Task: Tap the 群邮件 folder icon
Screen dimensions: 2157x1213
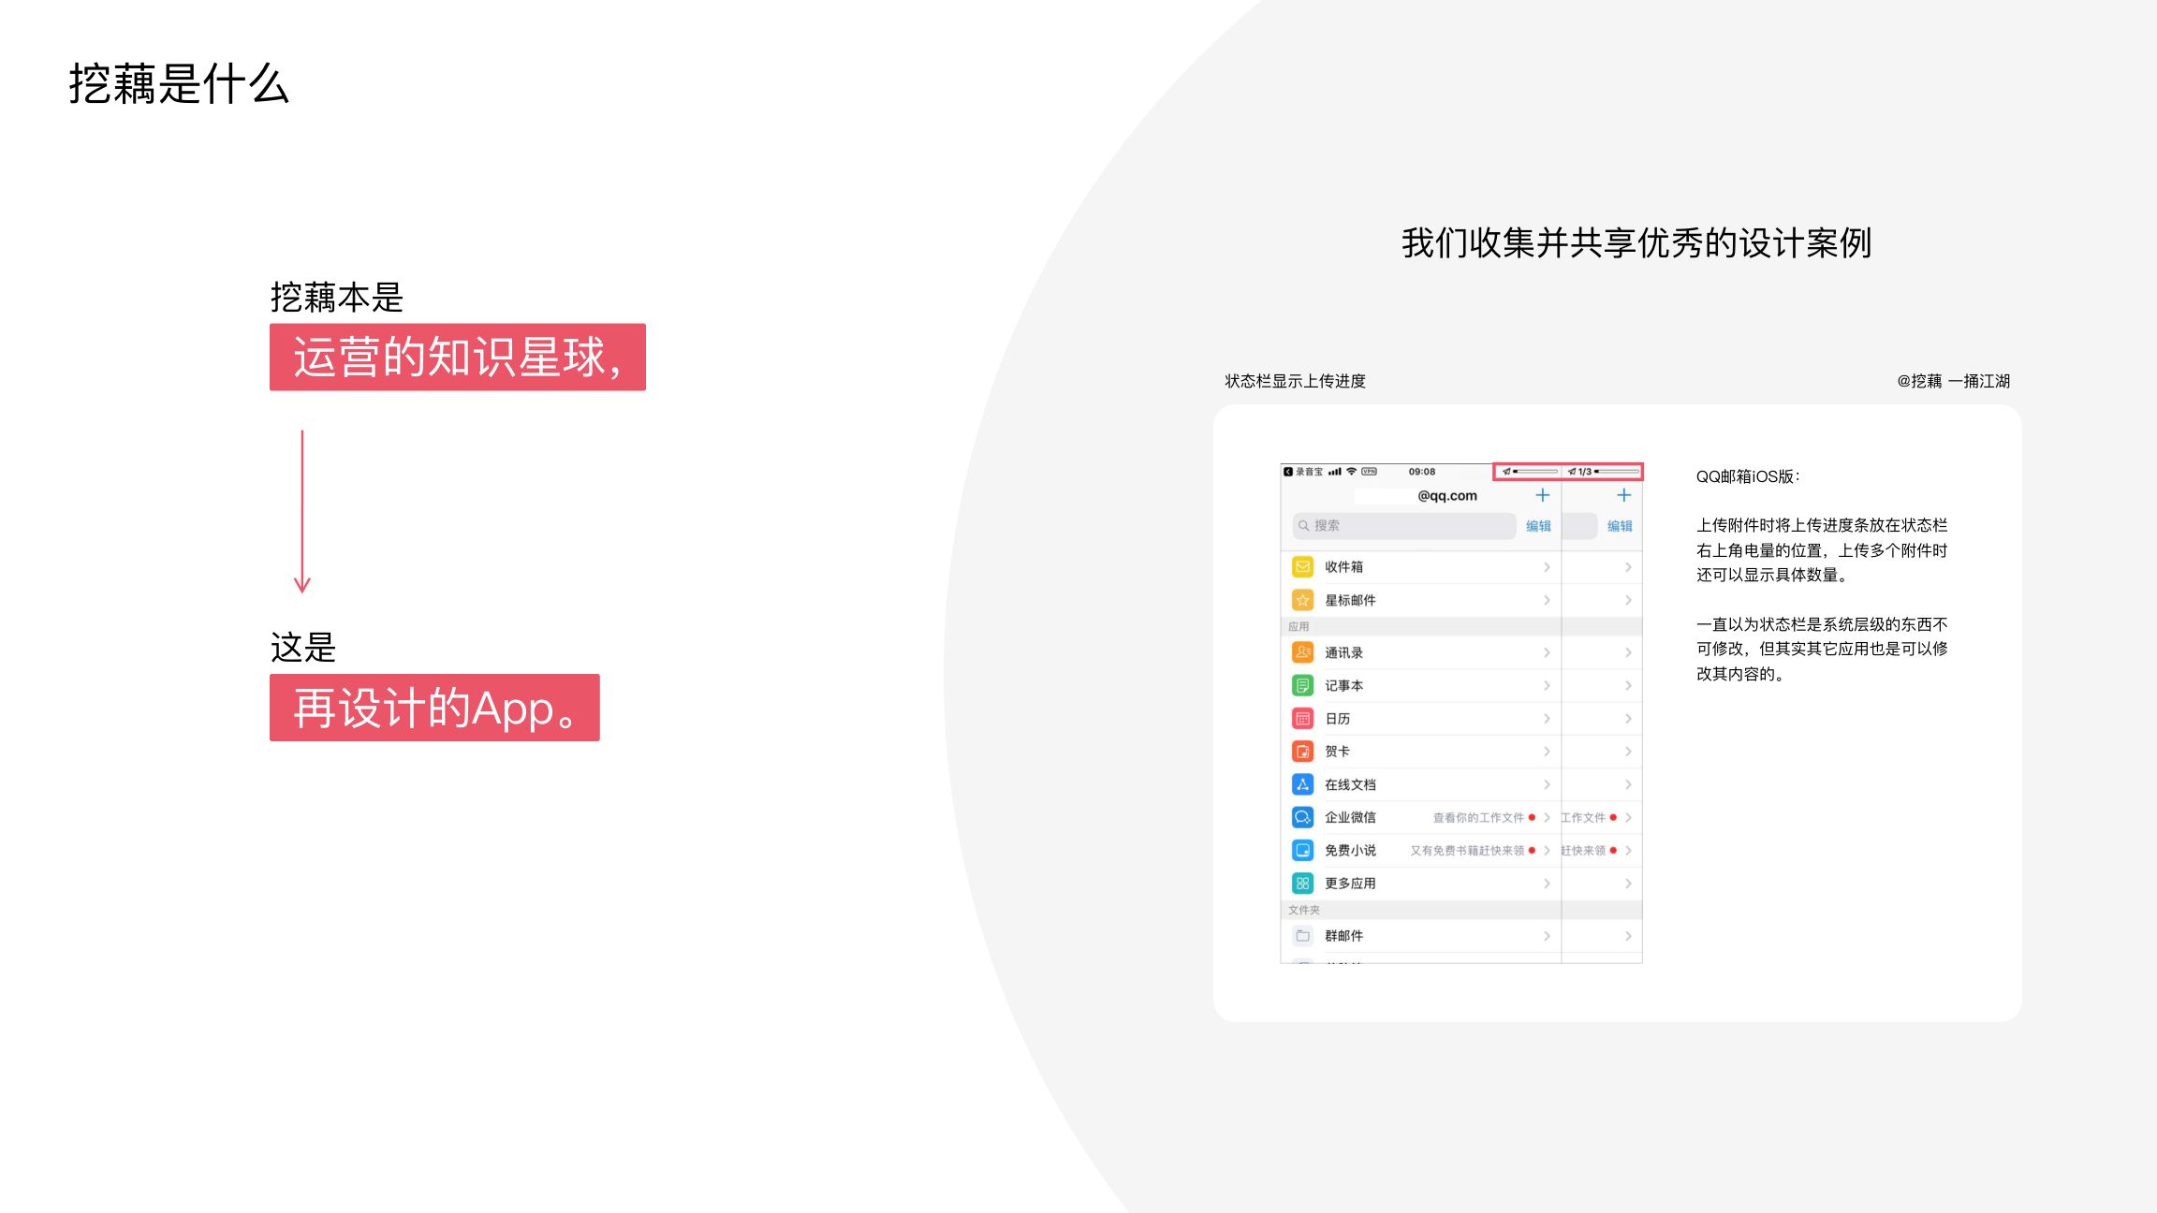Action: point(1302,935)
